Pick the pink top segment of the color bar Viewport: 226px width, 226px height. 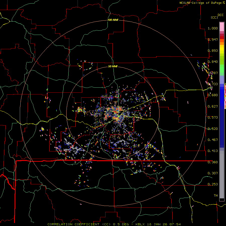pos(222,27)
